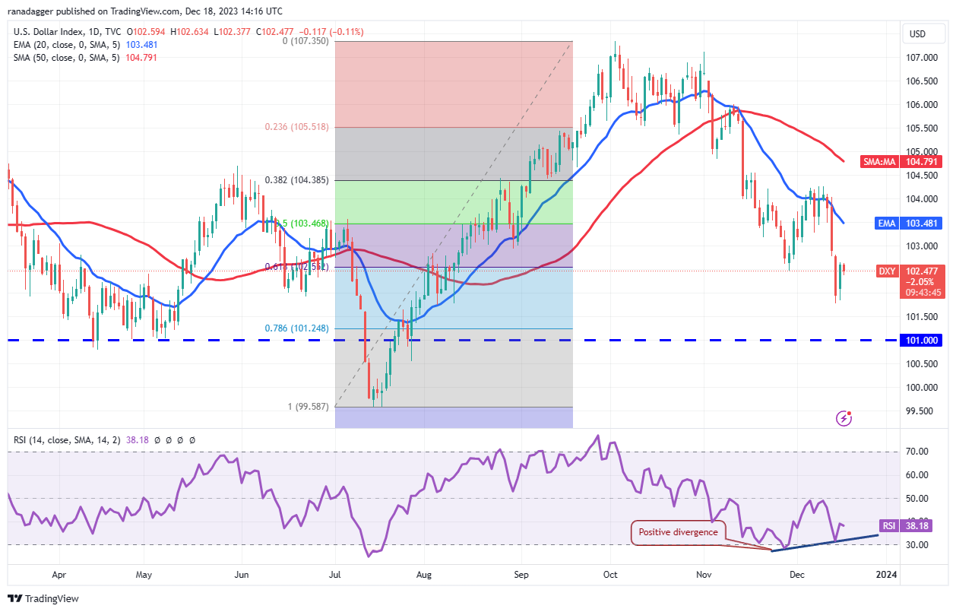The image size is (956, 612).
Task: Click the 'Aug' date axis label
Action: (x=424, y=576)
